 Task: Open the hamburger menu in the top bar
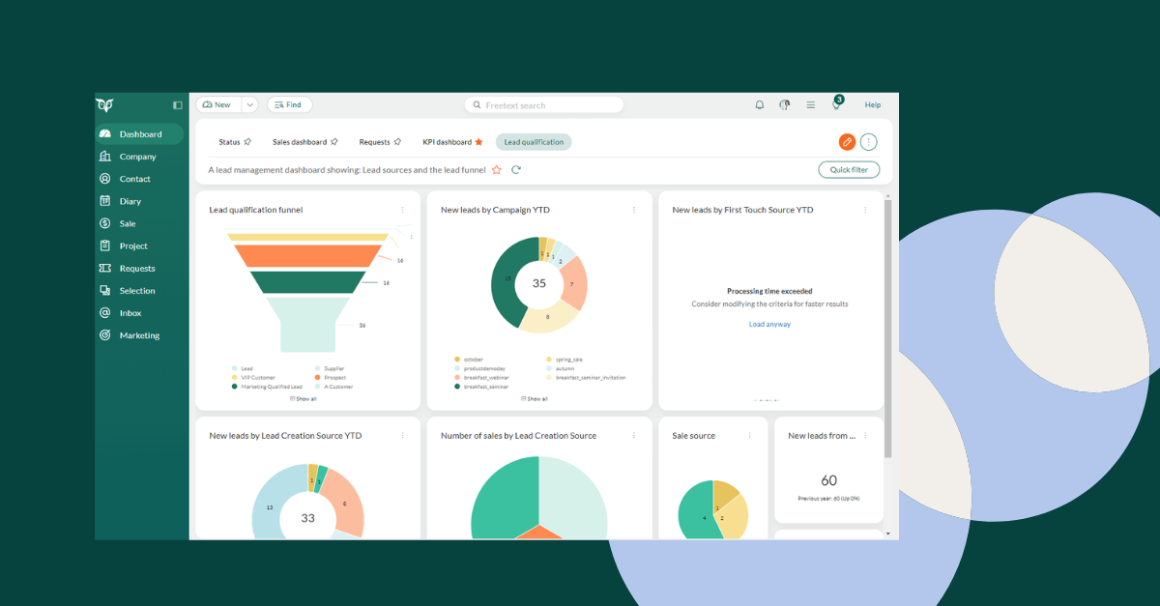coord(810,105)
